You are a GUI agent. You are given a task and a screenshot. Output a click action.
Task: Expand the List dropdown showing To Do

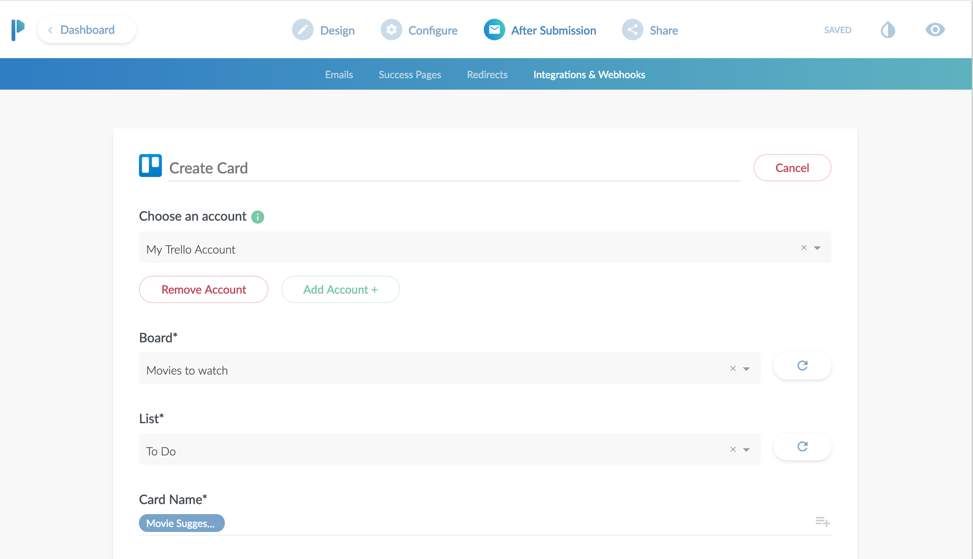tap(747, 449)
